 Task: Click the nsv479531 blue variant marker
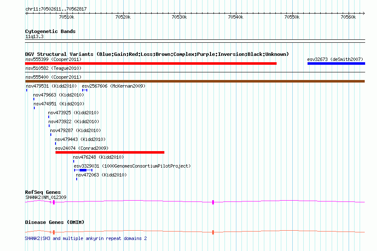[27, 90]
